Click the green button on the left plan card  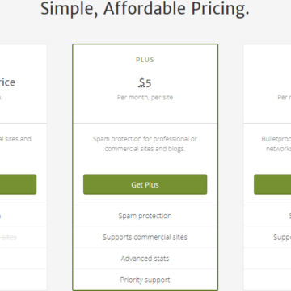[18, 184]
